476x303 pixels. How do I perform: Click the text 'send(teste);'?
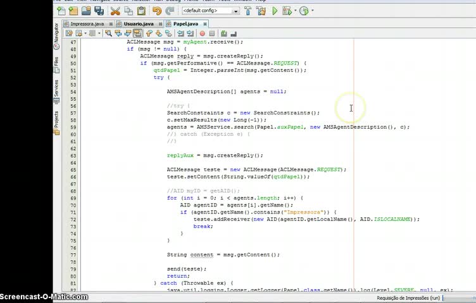[187, 269]
